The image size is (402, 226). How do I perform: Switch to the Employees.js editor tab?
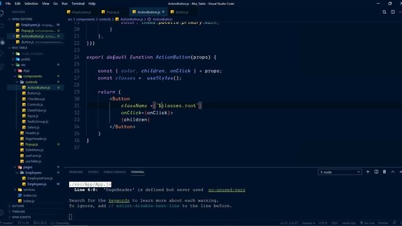coord(81,12)
